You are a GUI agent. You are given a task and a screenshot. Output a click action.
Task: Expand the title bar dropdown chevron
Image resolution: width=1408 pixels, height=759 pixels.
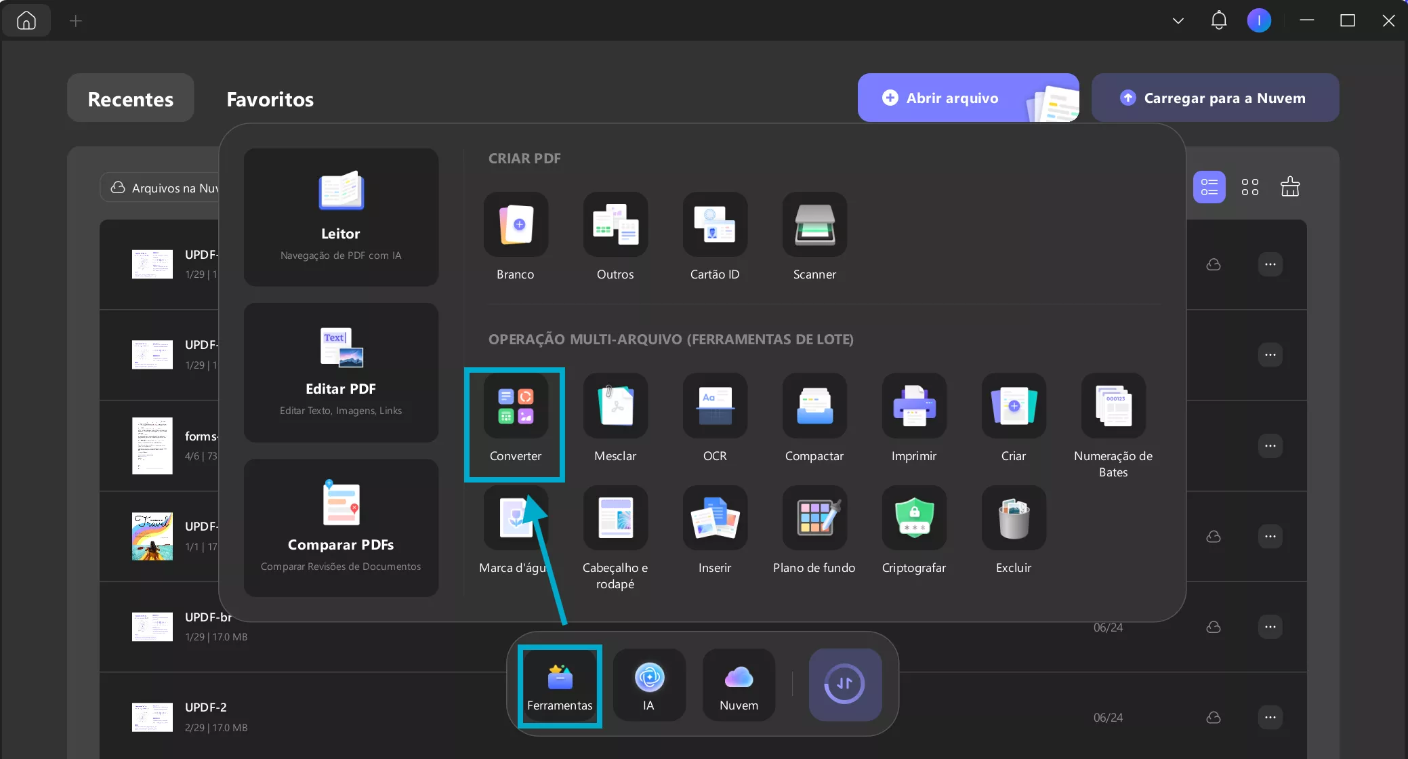pyautogui.click(x=1178, y=21)
